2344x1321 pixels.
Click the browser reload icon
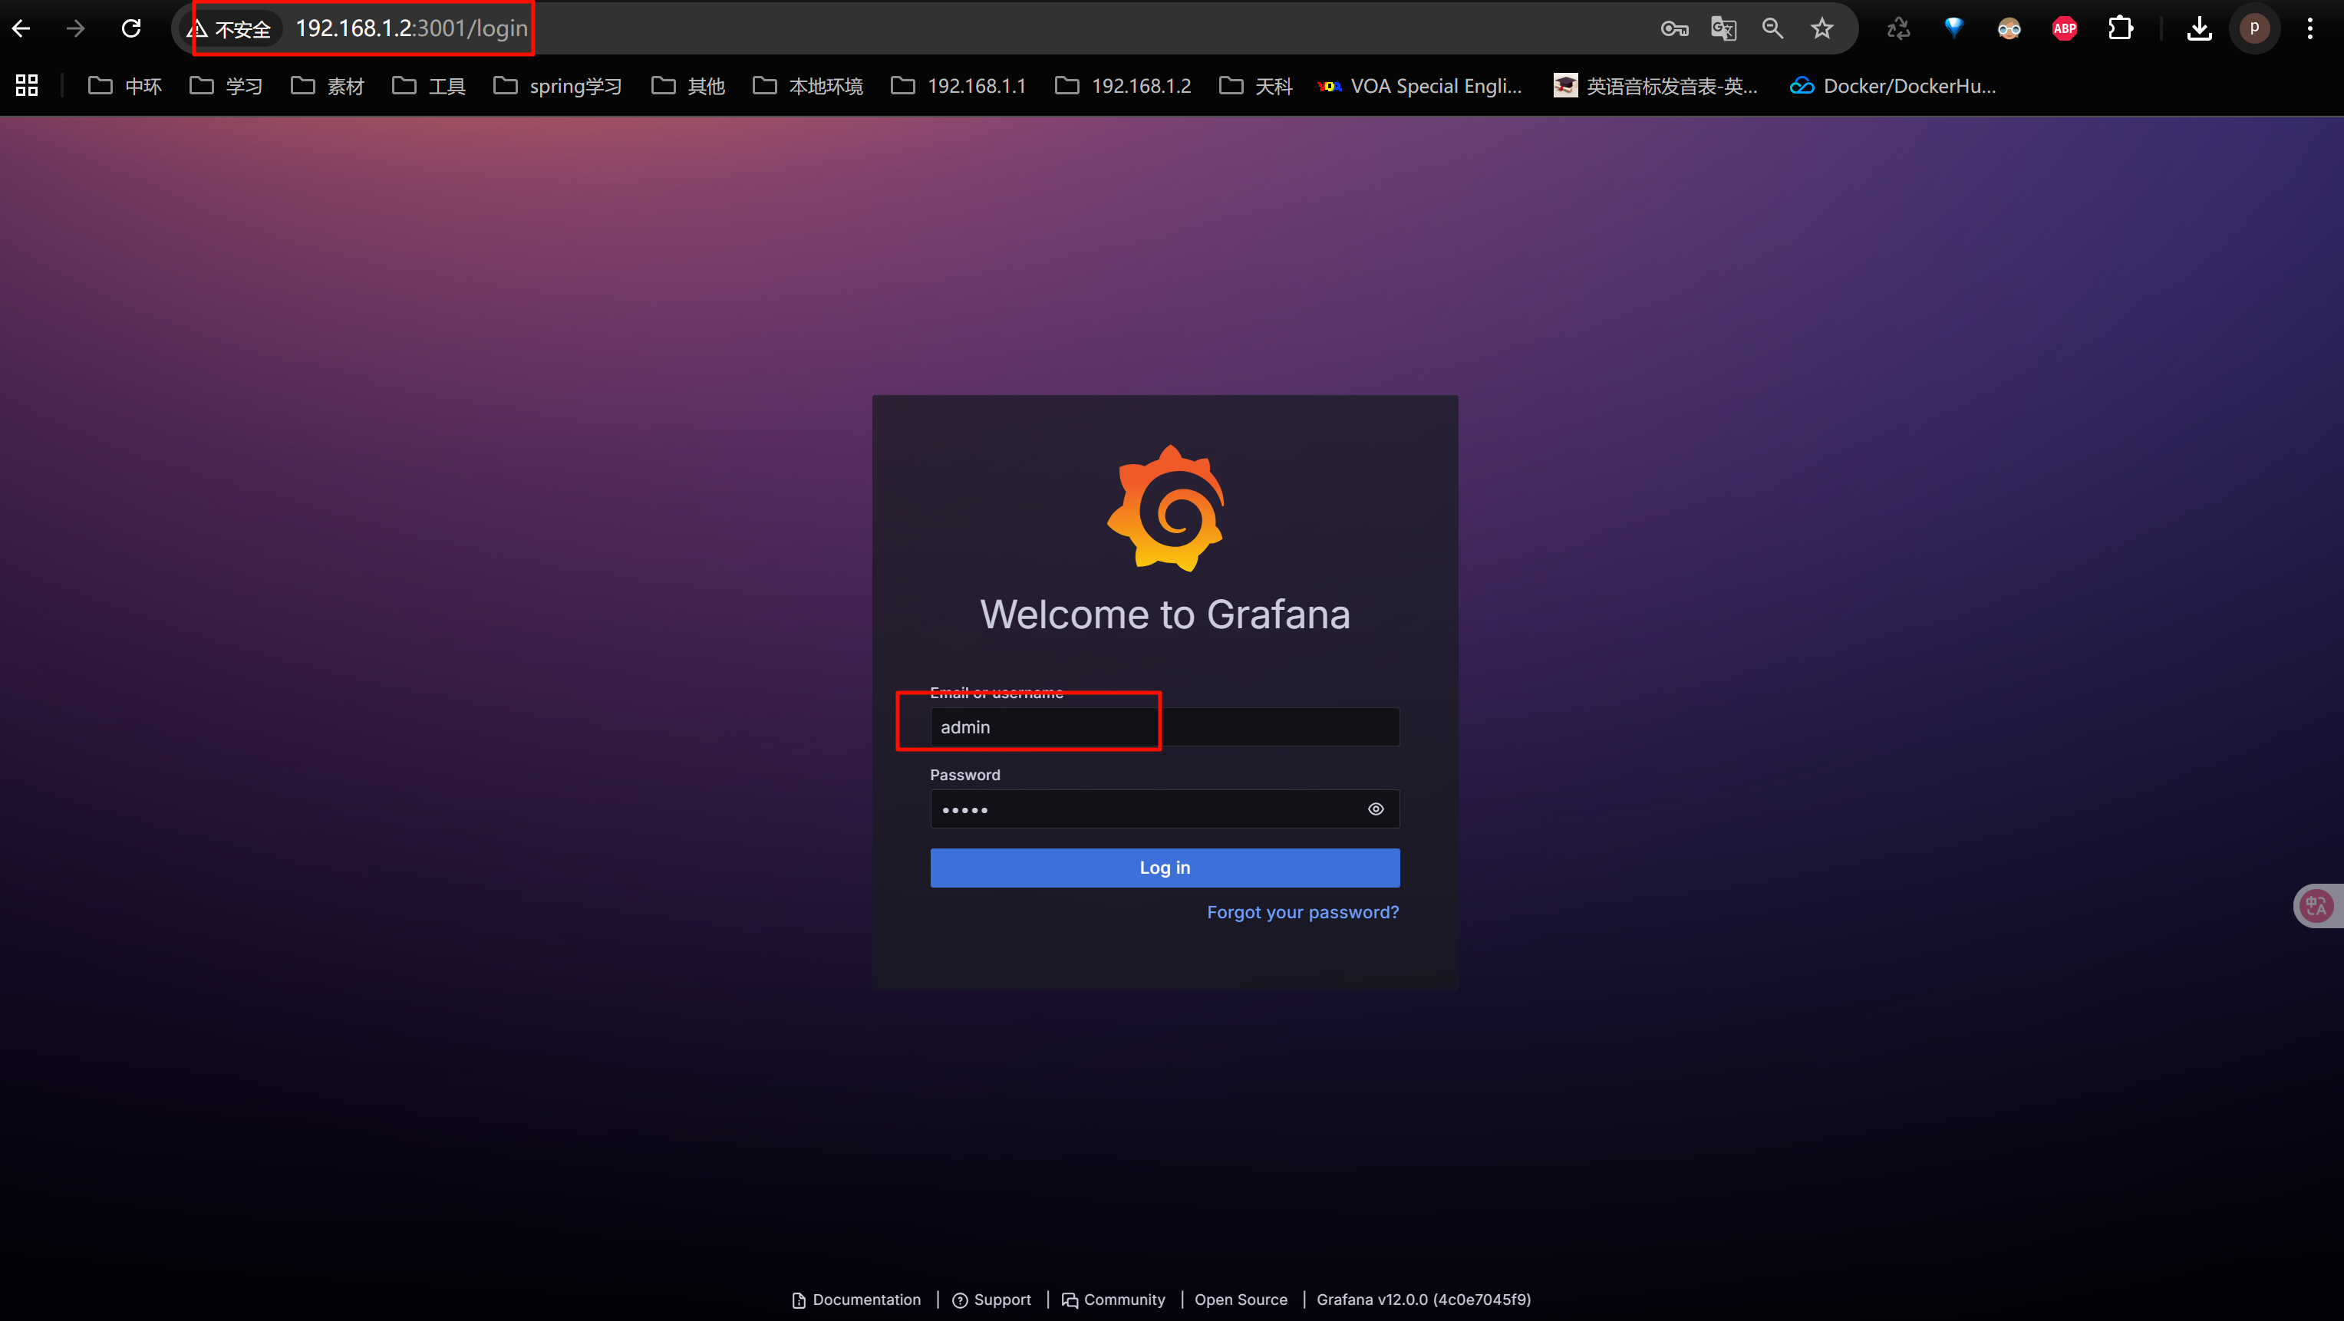[131, 28]
